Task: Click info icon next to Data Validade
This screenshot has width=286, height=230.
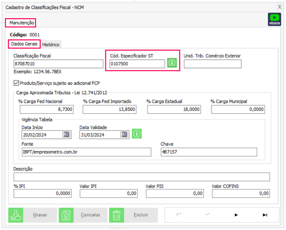Action: tap(136, 134)
